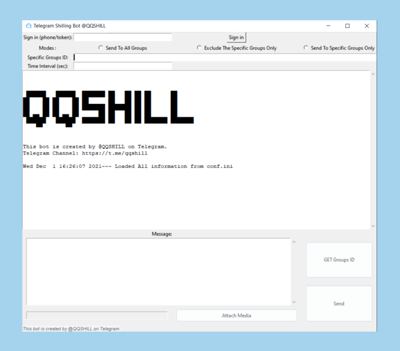400x351 pixels.
Task: Minimize the Telegram Shilling Bot window
Action: (x=328, y=26)
